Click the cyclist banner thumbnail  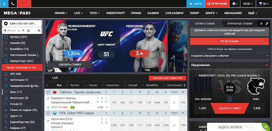(177, 46)
